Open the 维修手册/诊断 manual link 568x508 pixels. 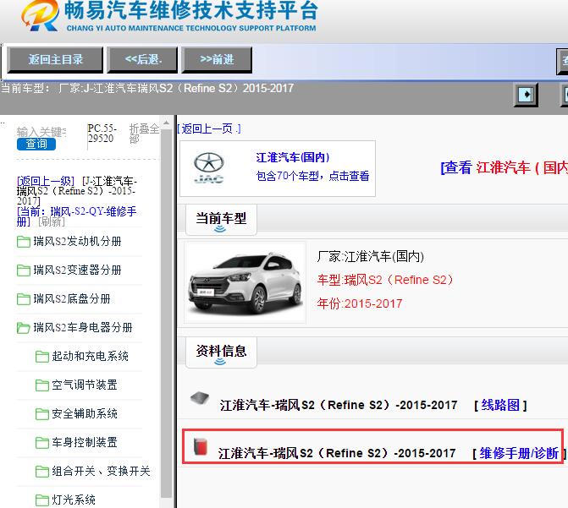click(519, 453)
